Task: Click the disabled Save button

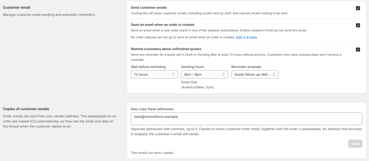Action: coord(355,144)
